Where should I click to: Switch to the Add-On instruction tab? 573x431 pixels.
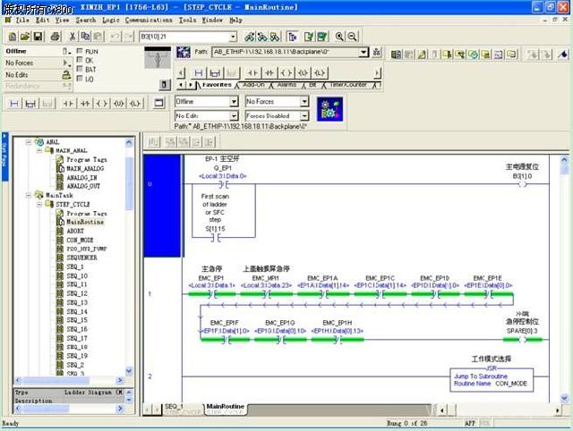pyautogui.click(x=253, y=85)
